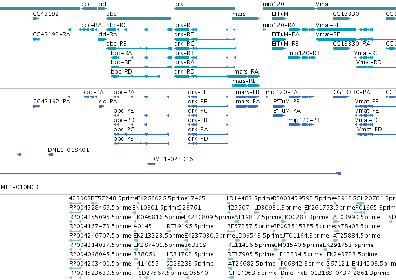
Task: Select EST EK268026.5prime
Action: [138, 203]
